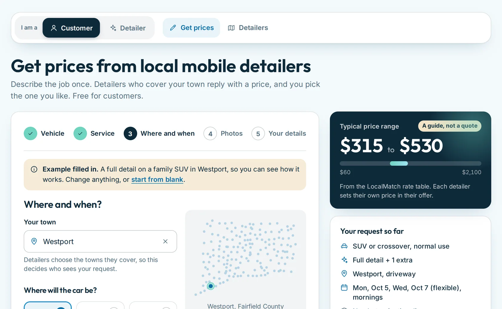Click the green checkmark beside Service

(80, 133)
